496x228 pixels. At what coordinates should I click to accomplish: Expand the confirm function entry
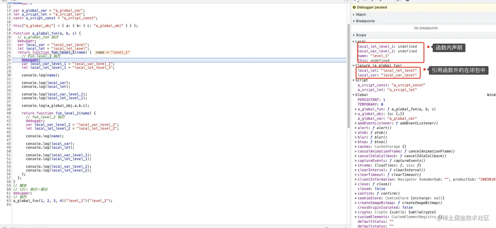point(356,194)
